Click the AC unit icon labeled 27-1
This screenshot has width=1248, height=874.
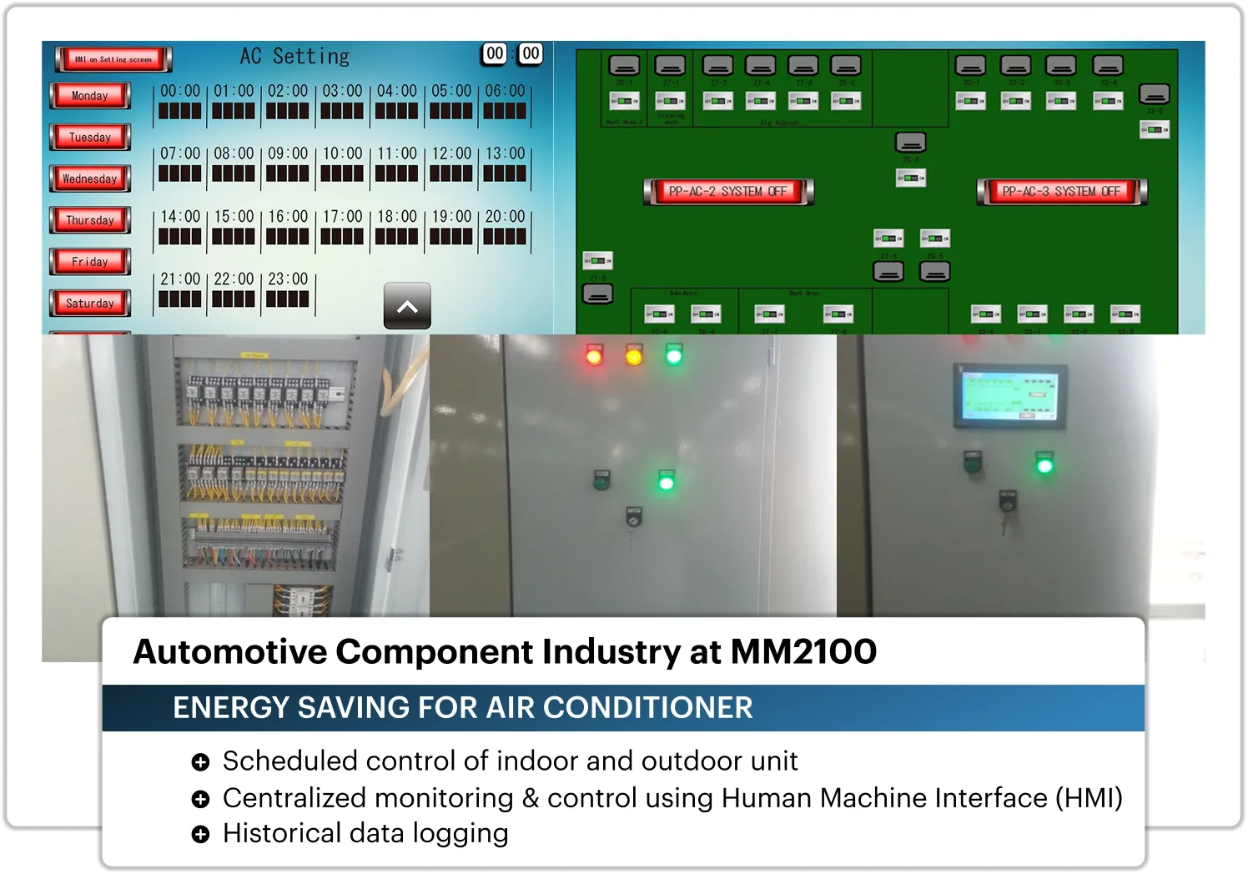tap(670, 65)
